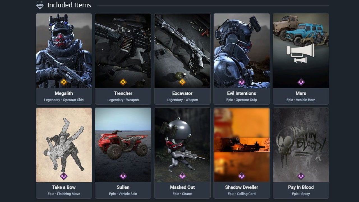Click the purple rarity badge on Masked Out

coord(182,176)
